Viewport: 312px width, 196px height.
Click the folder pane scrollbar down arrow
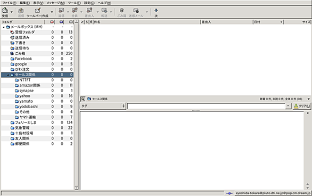77,187
